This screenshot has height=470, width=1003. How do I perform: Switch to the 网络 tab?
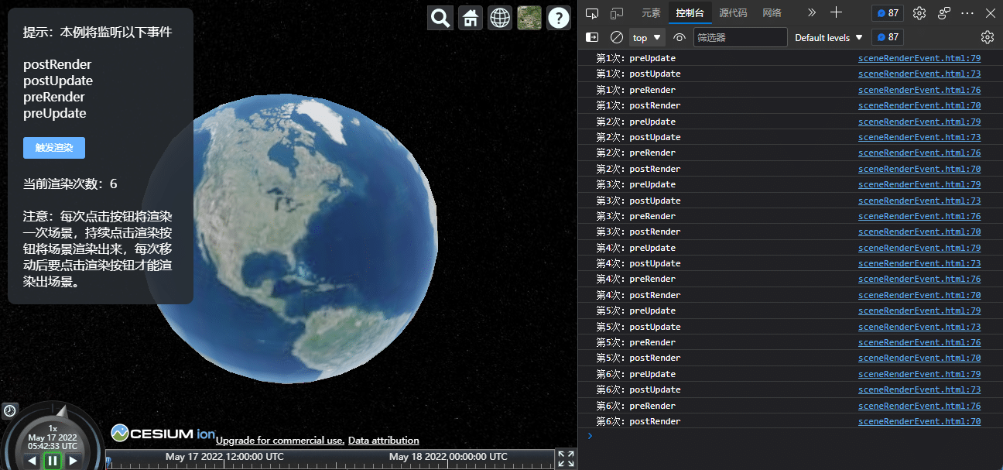coord(772,13)
